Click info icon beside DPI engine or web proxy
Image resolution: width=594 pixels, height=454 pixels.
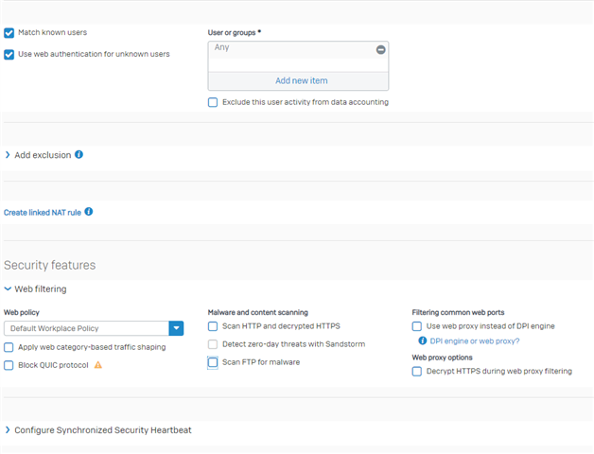click(423, 340)
